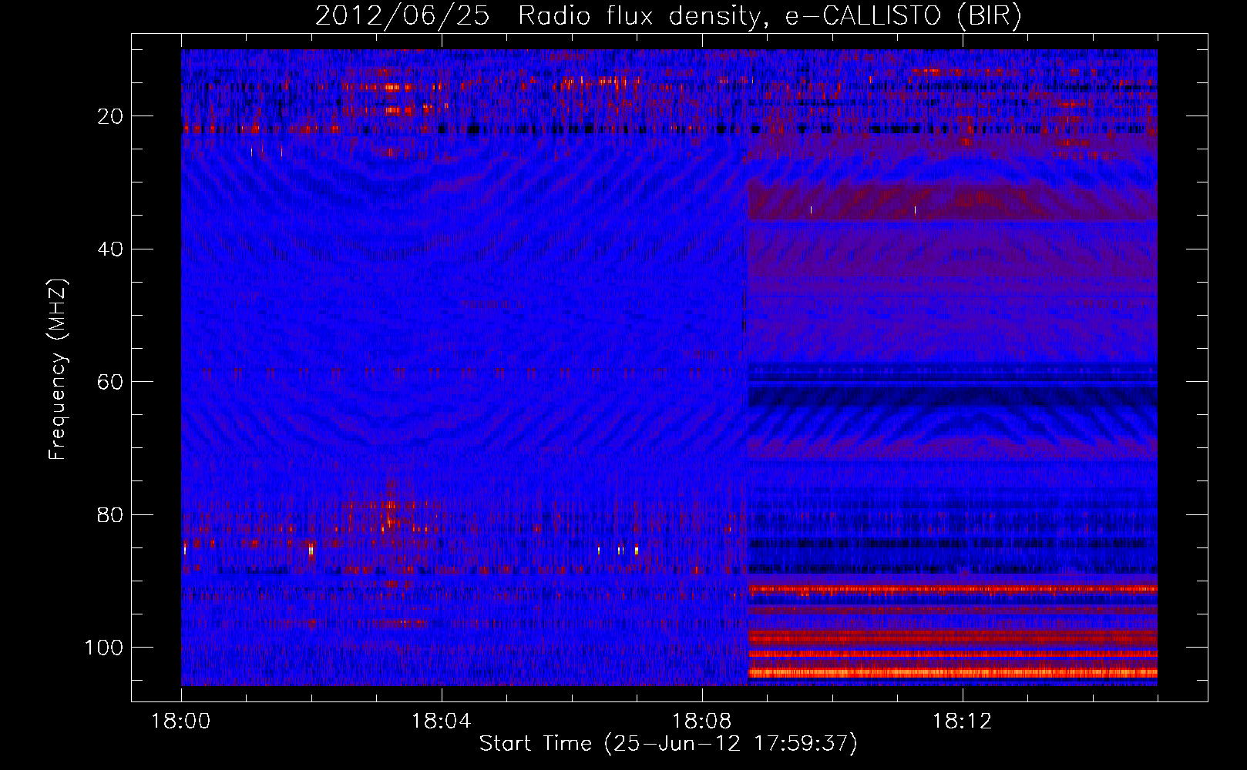Click the '40' frequency tick label
The image size is (1247, 770).
pos(111,249)
